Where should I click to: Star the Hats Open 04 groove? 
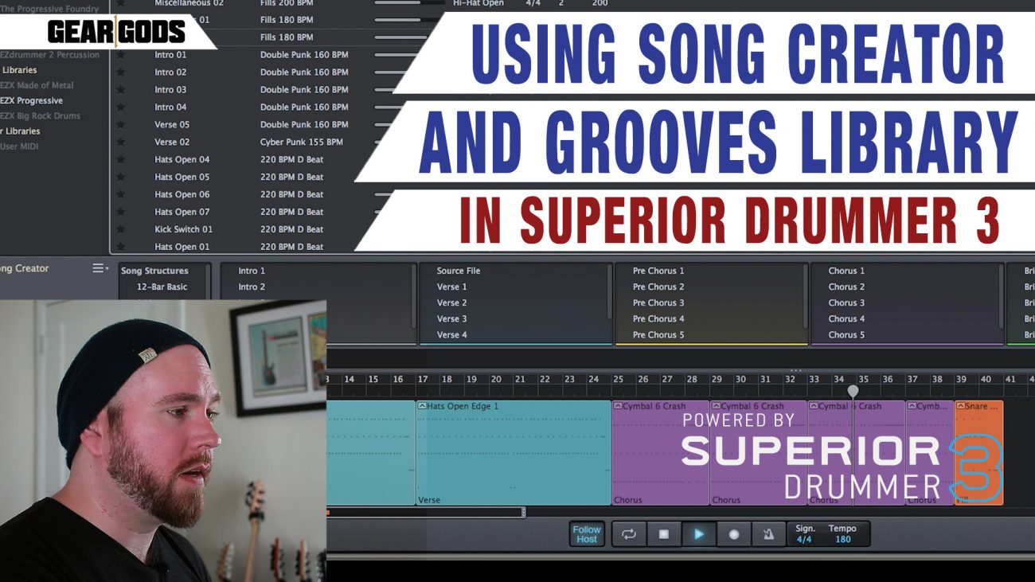pos(121,160)
